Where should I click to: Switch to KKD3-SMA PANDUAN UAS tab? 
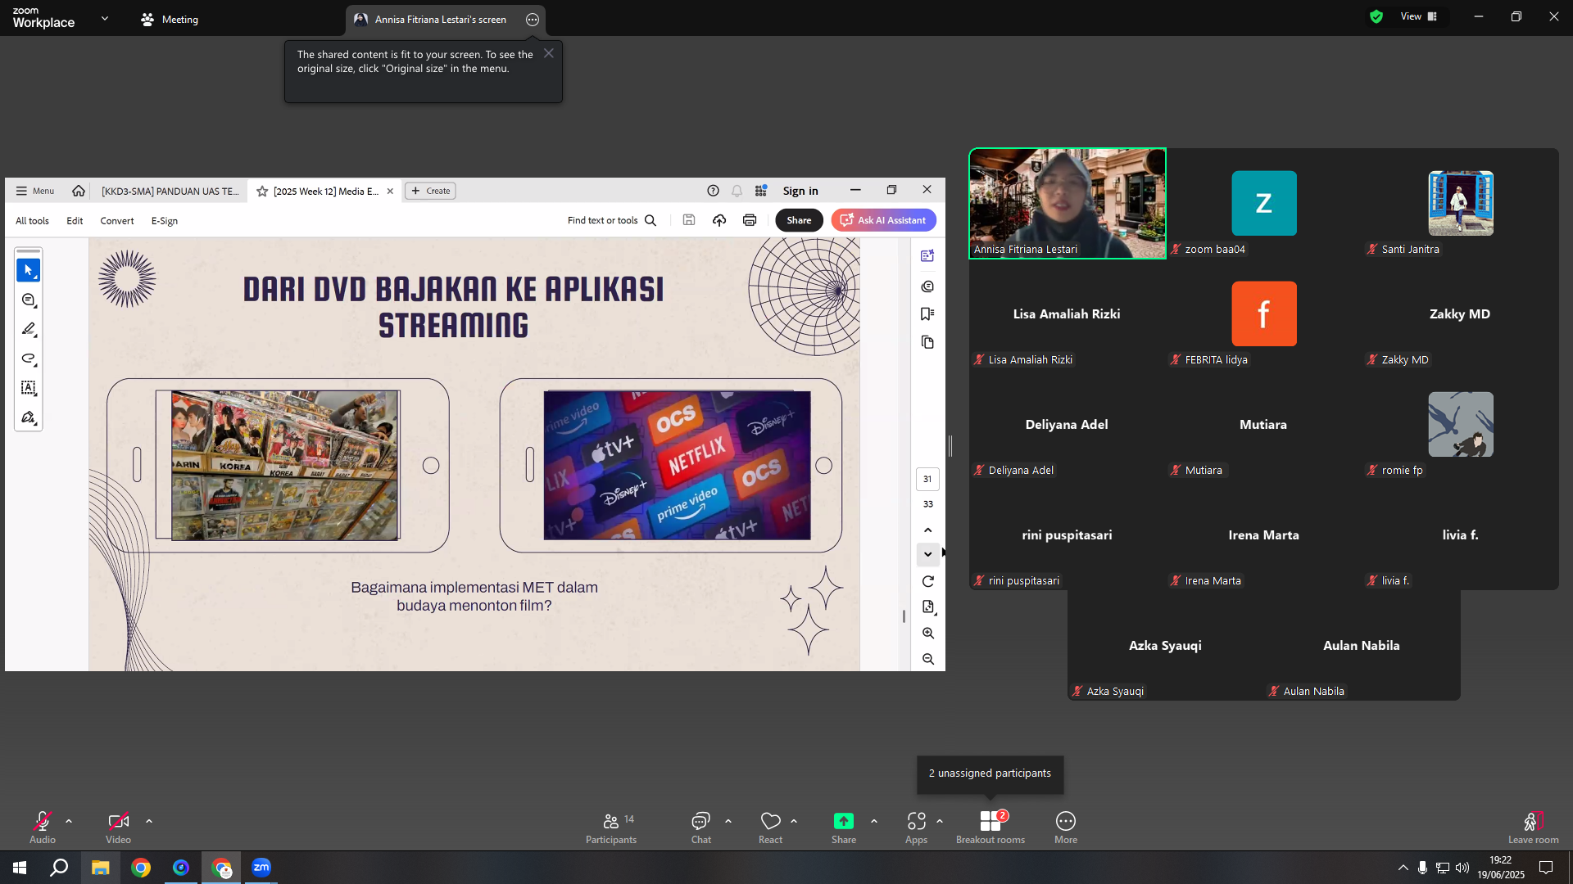[x=170, y=191]
